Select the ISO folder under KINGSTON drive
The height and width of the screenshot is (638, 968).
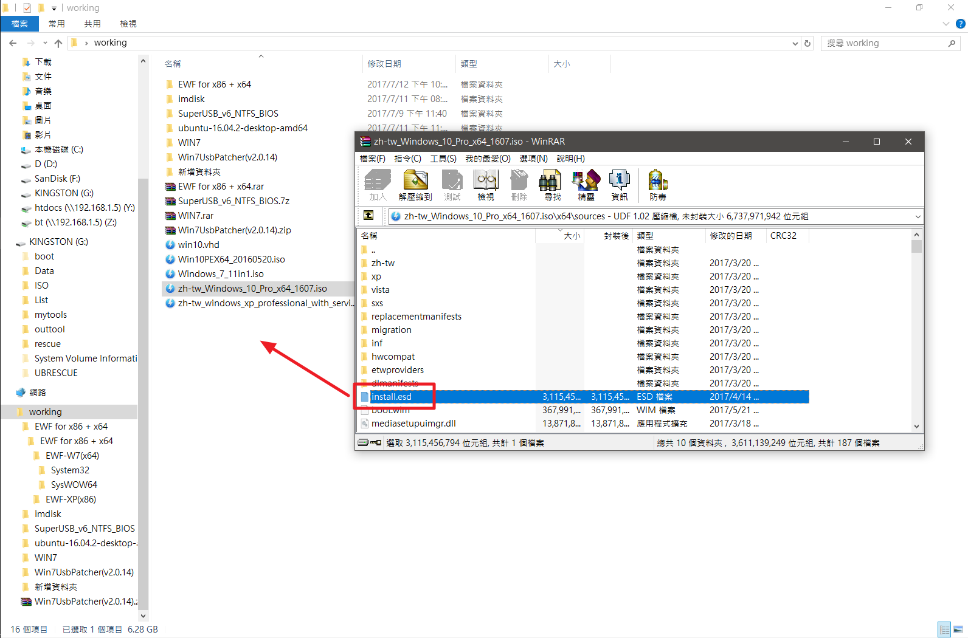click(41, 286)
